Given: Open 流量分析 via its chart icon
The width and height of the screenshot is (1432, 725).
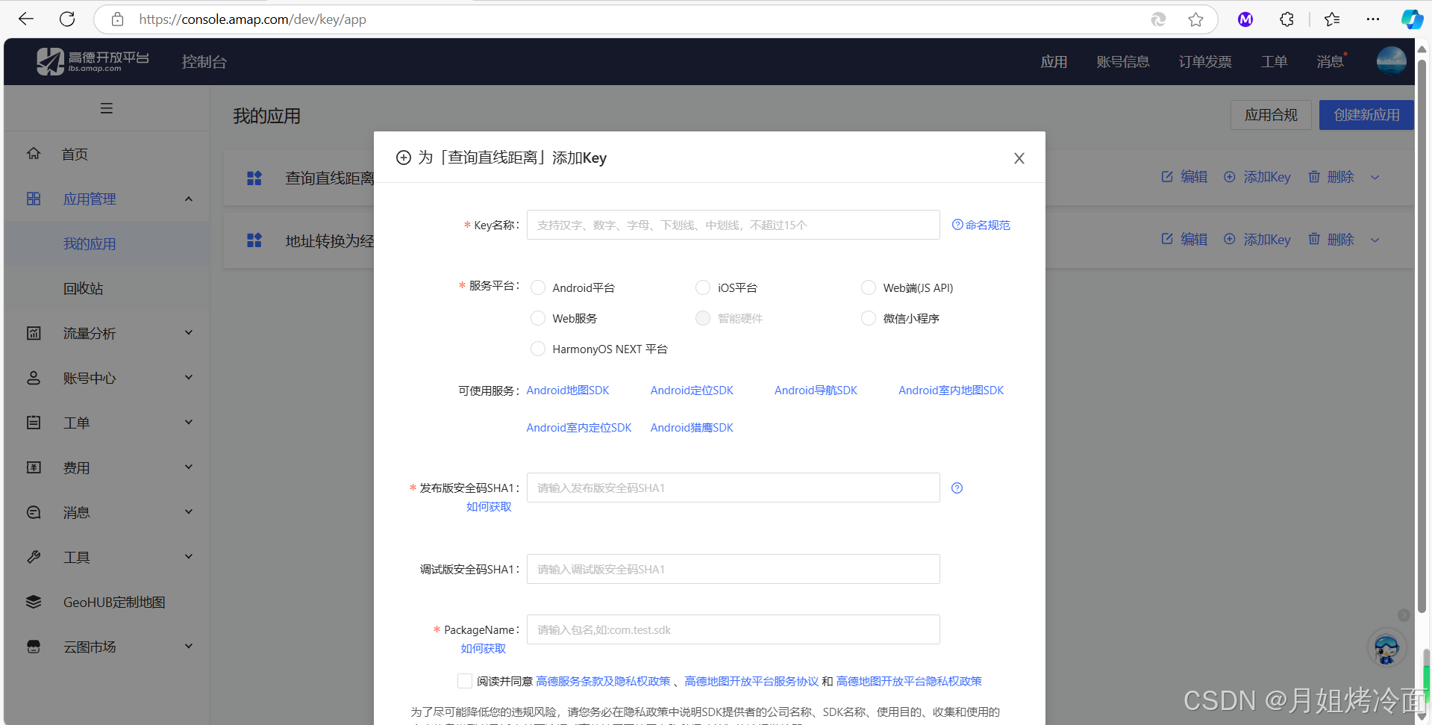Looking at the screenshot, I should (34, 333).
